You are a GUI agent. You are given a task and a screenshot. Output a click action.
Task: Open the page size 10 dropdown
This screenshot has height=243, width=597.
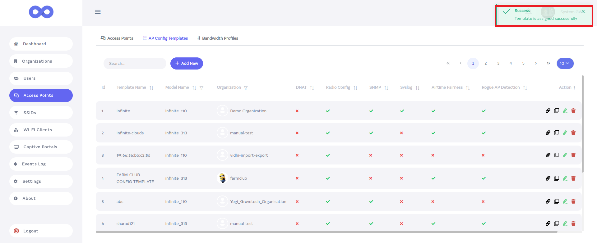click(x=565, y=63)
